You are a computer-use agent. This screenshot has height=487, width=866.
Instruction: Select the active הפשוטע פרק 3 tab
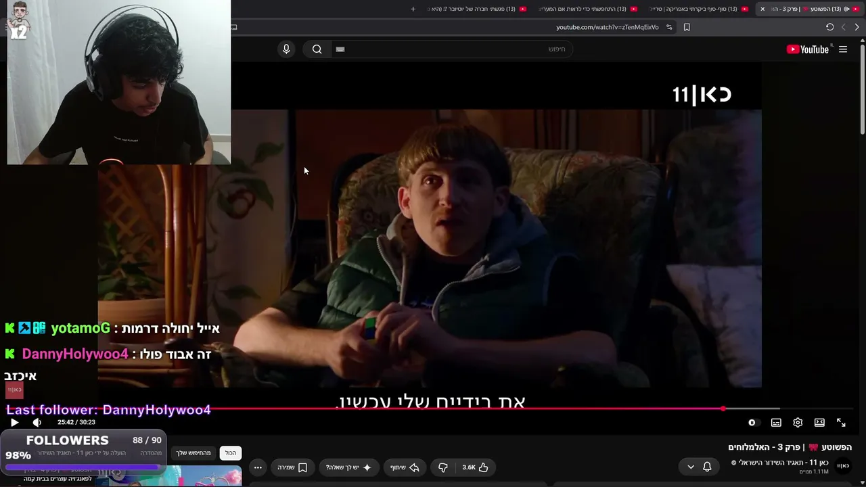click(809, 9)
